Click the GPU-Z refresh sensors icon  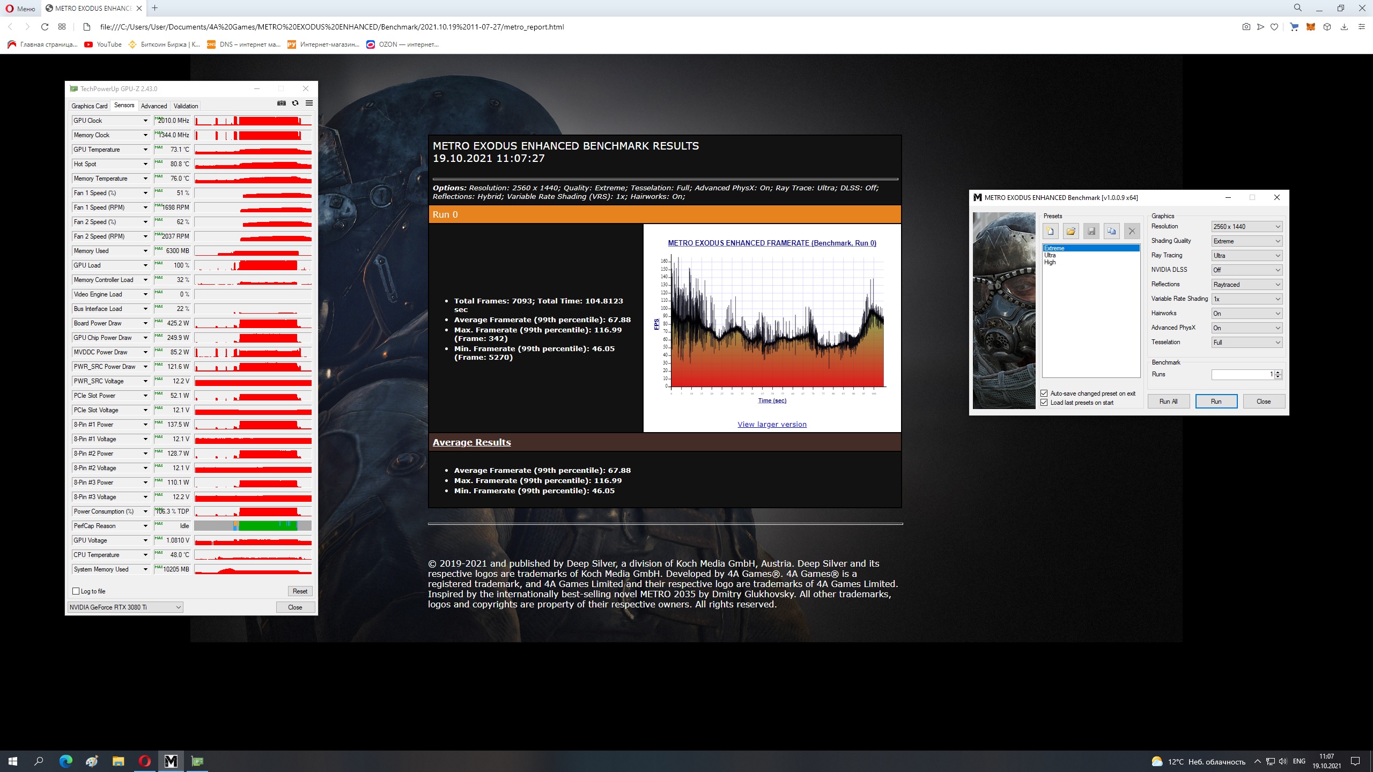295,103
